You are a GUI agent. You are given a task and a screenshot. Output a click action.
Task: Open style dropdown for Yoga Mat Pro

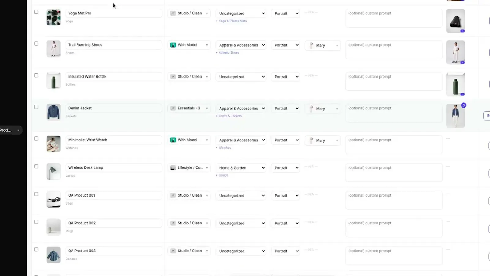(x=189, y=13)
